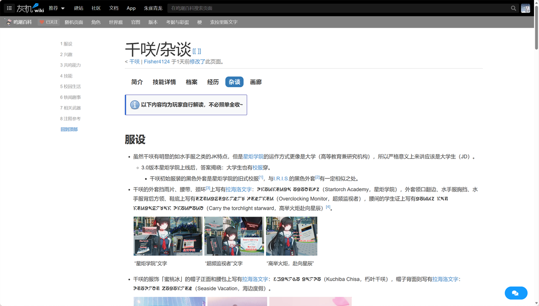Screen dimensions: 539x306
Task: Open the 随机页面 menu item
Action: click(x=74, y=22)
